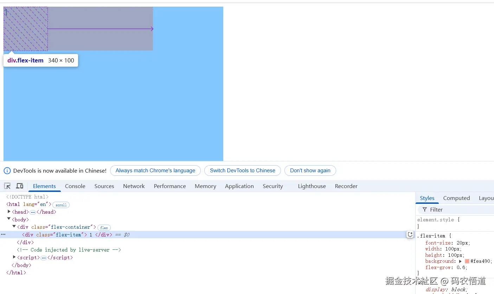Open the Application tab
Image resolution: width=494 pixels, height=294 pixels.
pos(239,186)
